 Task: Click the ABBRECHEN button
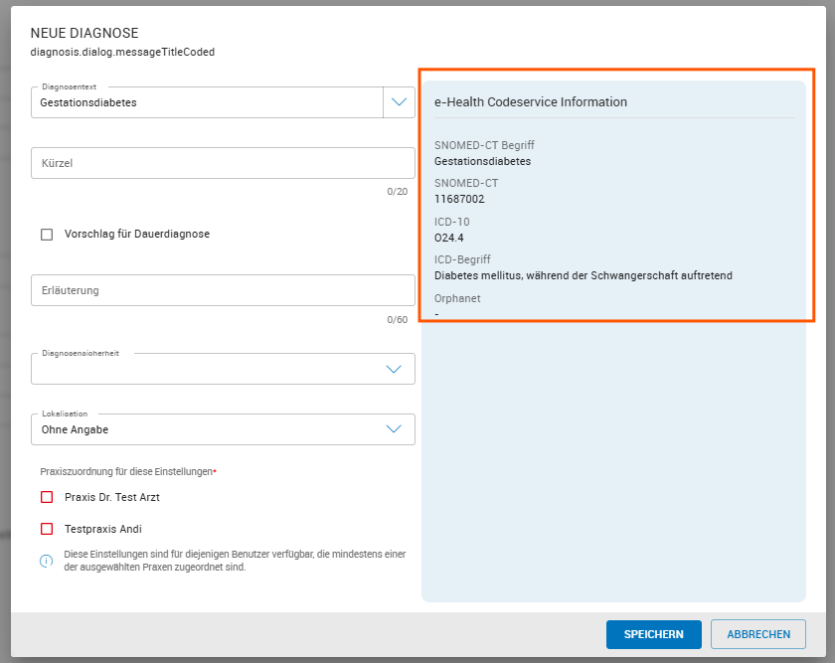click(x=757, y=634)
